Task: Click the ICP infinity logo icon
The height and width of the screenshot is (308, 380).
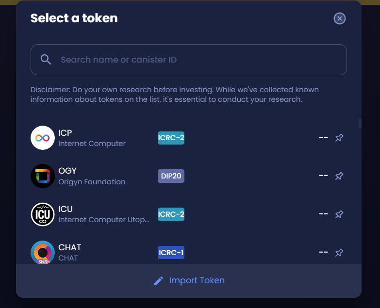Action: 43,138
